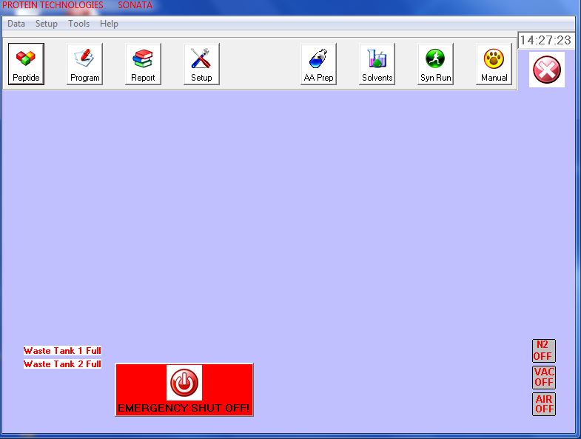Open the Program editor icon
Image resolution: width=581 pixels, height=439 pixels.
[x=85, y=64]
